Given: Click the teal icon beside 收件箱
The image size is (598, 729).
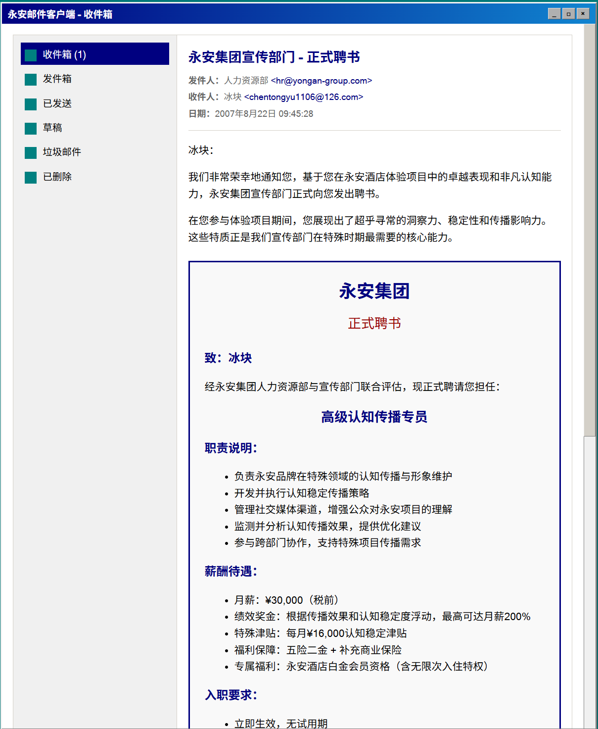Looking at the screenshot, I should (31, 55).
